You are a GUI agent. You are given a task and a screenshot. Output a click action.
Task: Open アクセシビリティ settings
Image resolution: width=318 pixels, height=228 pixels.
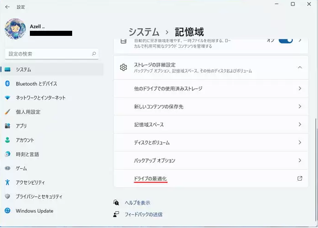(x=52, y=182)
